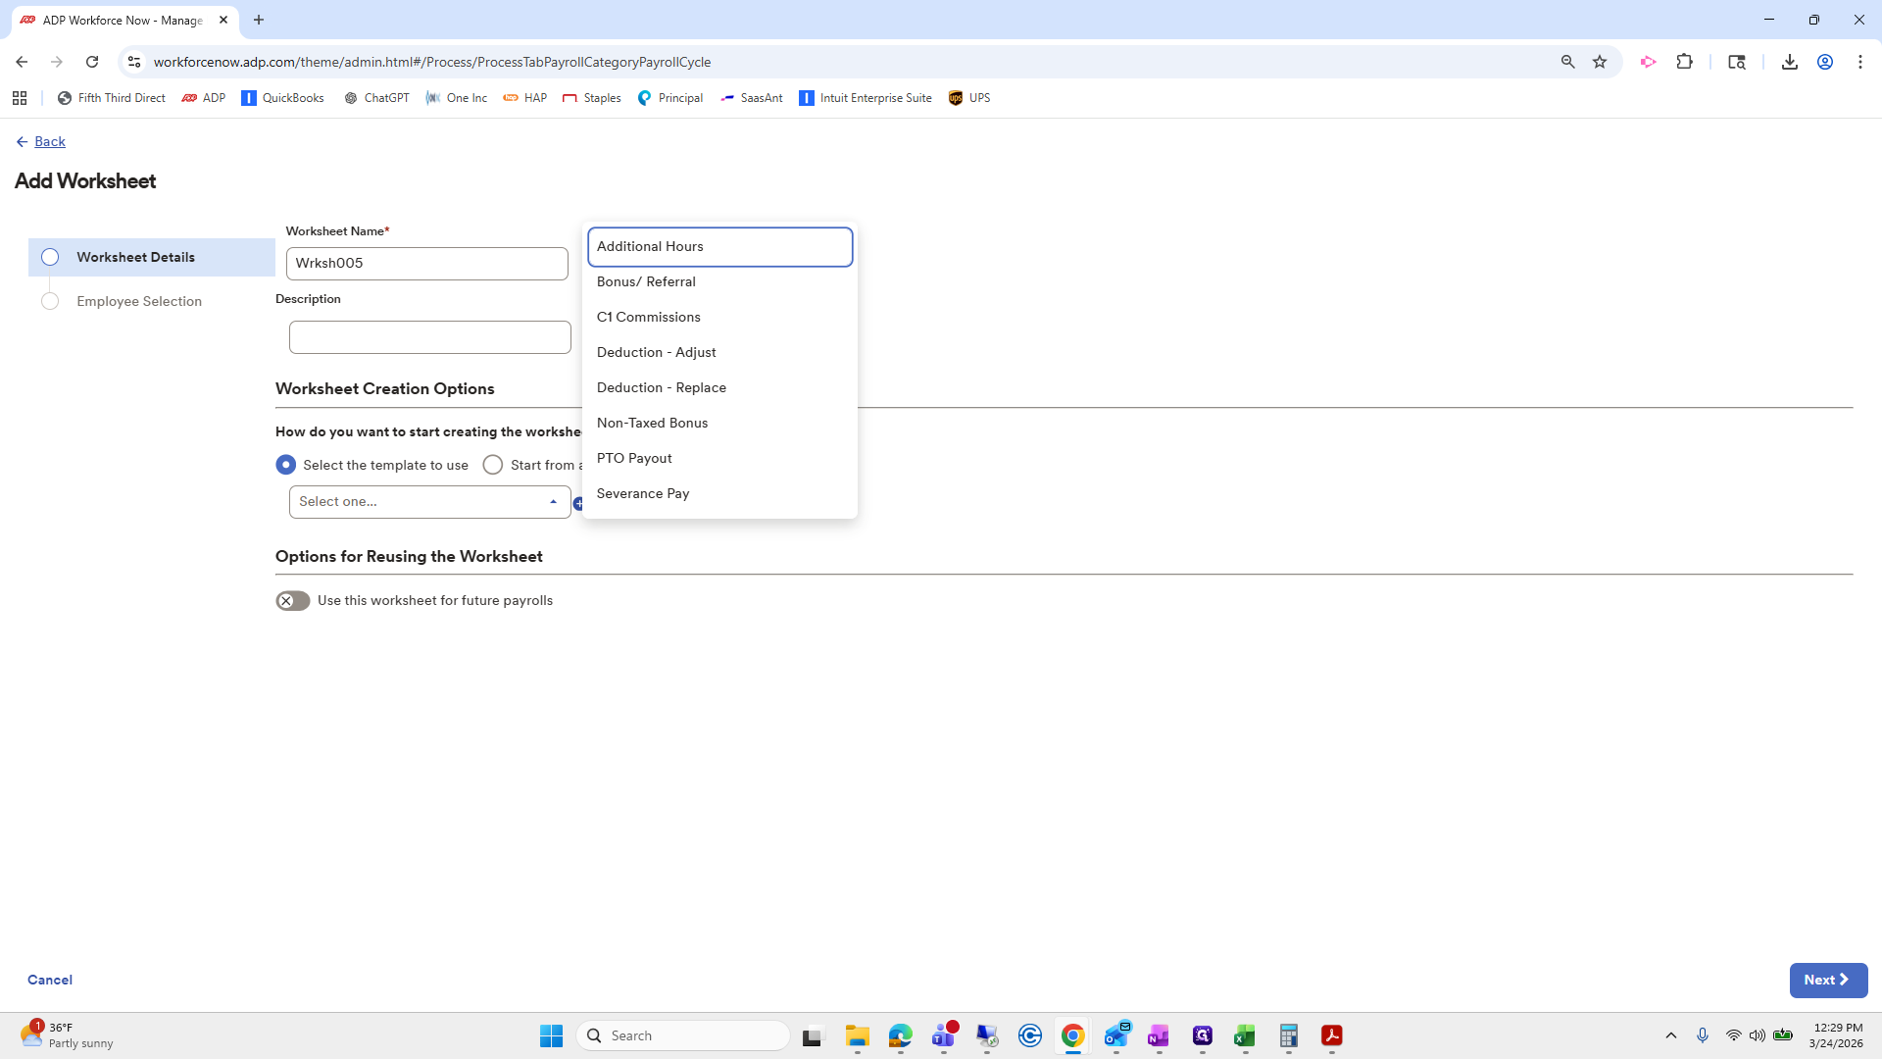1882x1059 pixels.
Task: Select 'Additional Hours' in the dropdown list
Action: pyautogui.click(x=650, y=246)
